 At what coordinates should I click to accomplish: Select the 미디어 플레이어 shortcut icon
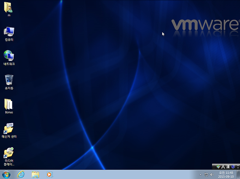click(9, 156)
